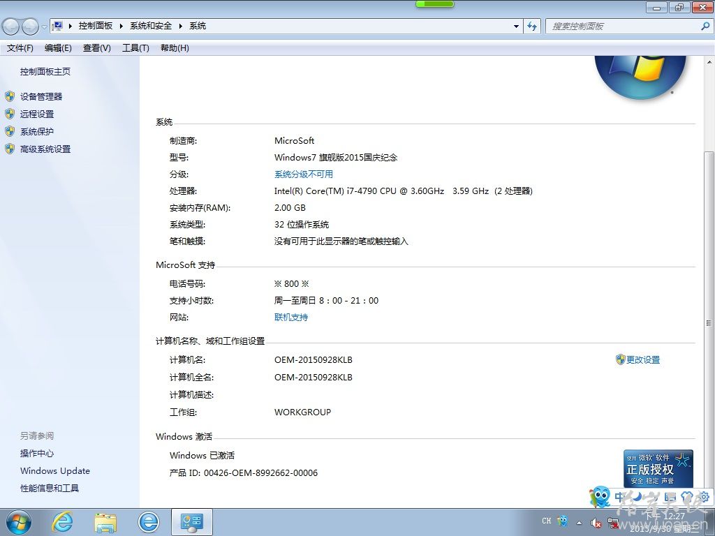Viewport: 715px width, 536px height.
Task: Toggle the 中 Chinese mode on IME toolbar
Action: [x=621, y=497]
